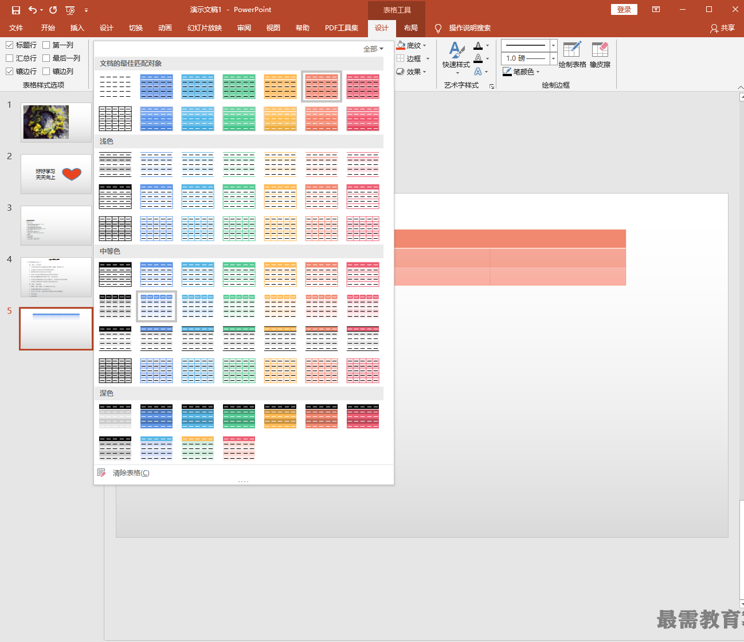Click the Redo icon in quick access toolbar
The height and width of the screenshot is (642, 744).
pyautogui.click(x=53, y=10)
